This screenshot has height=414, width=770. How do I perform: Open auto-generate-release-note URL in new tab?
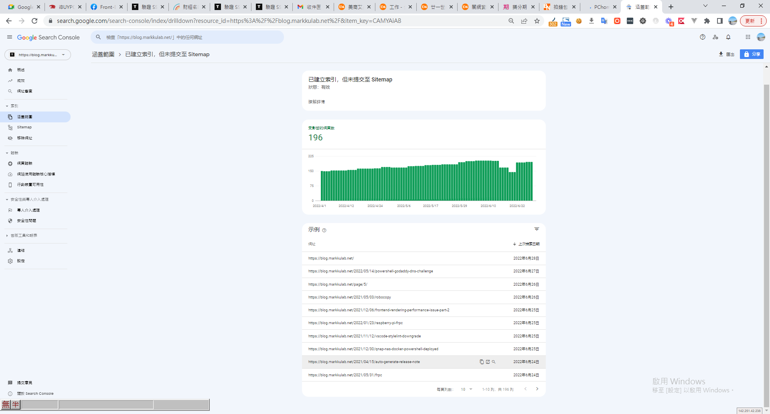488,362
